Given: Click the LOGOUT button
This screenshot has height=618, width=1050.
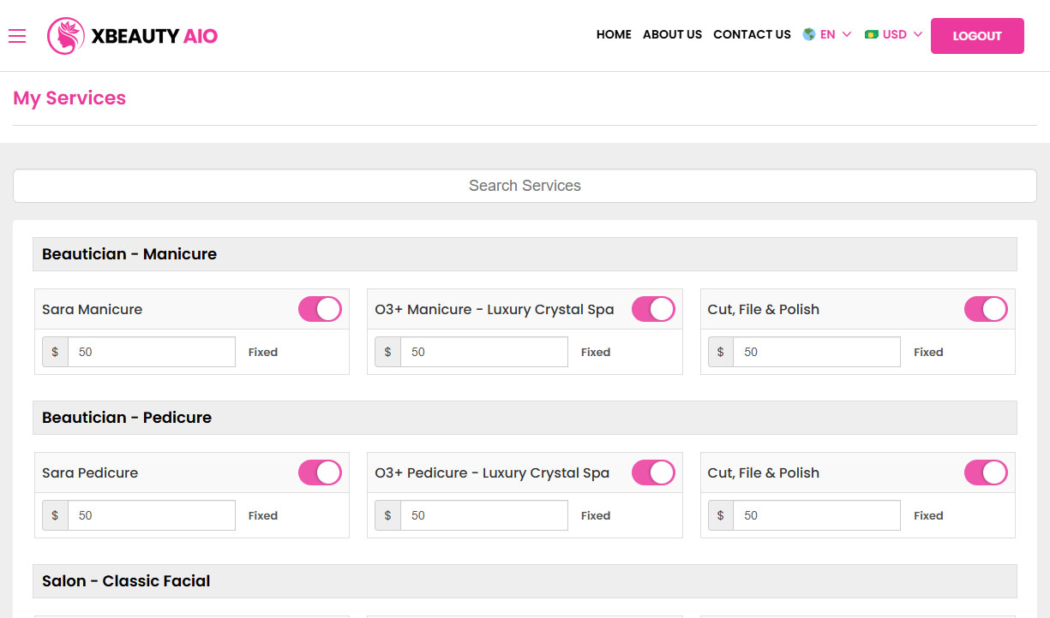Looking at the screenshot, I should pyautogui.click(x=977, y=36).
